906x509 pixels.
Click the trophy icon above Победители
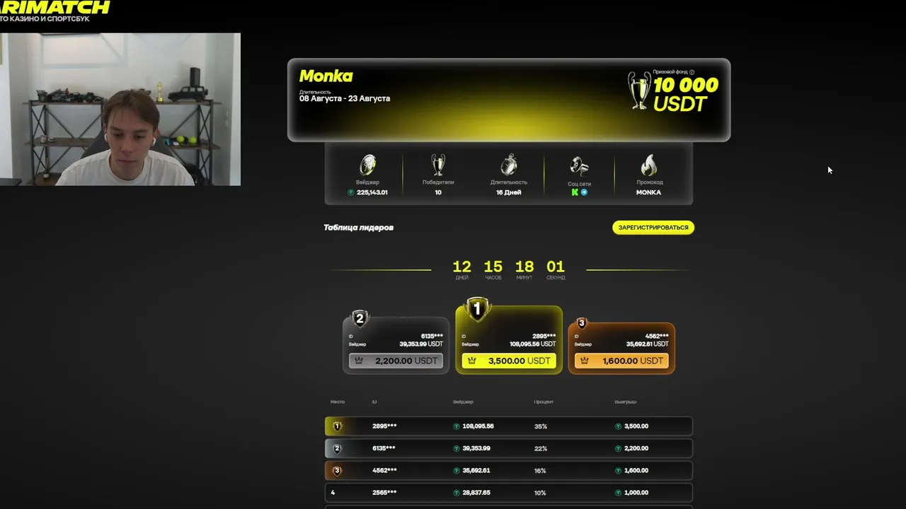pos(438,165)
